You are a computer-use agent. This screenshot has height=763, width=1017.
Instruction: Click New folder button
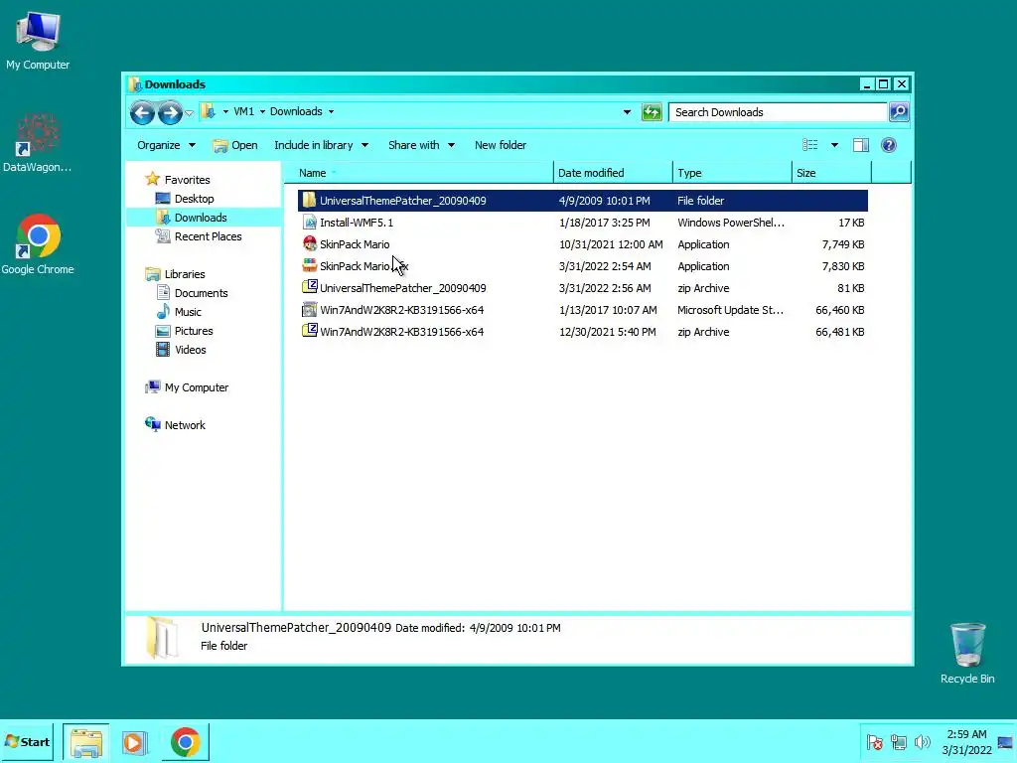click(501, 145)
